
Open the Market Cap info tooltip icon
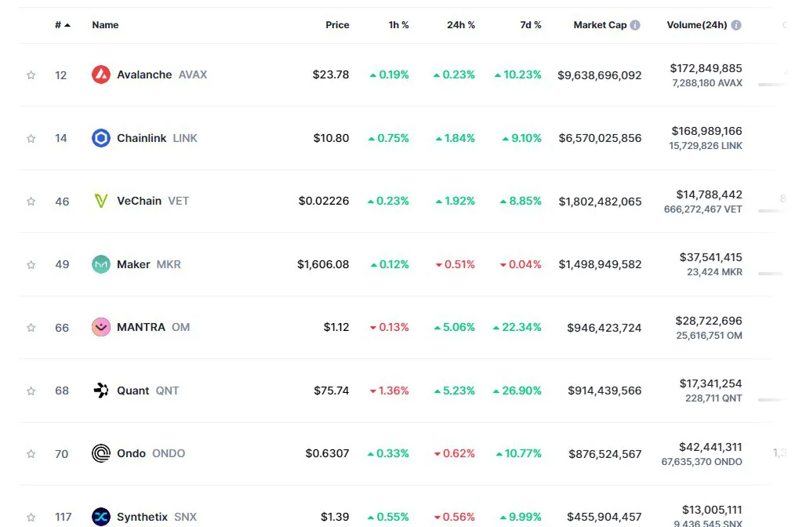(x=634, y=24)
